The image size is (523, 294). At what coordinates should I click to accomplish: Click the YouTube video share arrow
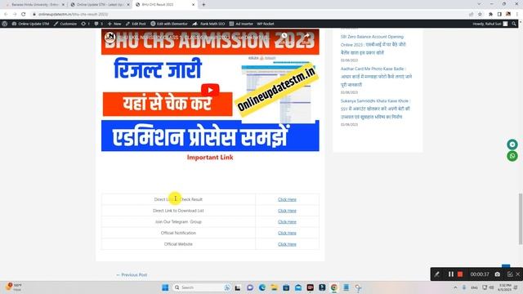point(306,36)
